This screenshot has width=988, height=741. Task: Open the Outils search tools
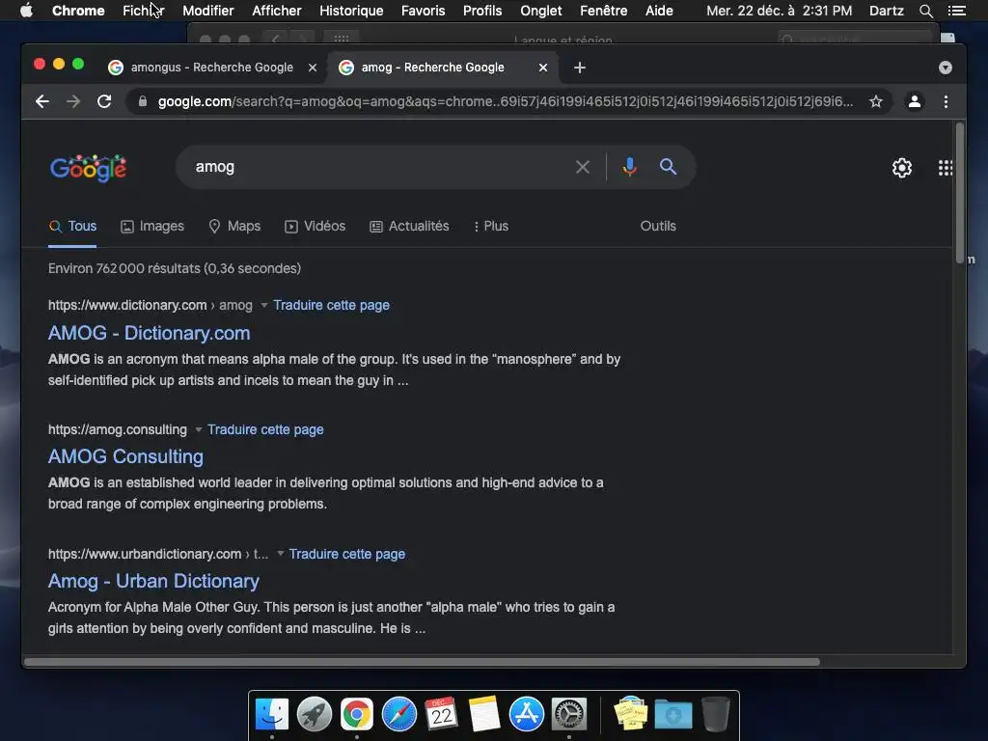658,226
